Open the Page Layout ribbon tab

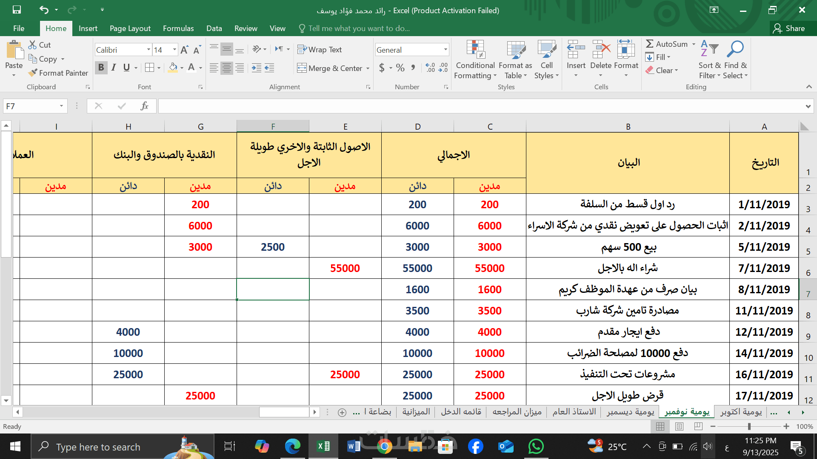click(130, 28)
